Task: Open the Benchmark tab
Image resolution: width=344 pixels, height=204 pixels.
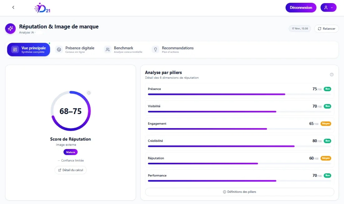Action: tap(123, 50)
